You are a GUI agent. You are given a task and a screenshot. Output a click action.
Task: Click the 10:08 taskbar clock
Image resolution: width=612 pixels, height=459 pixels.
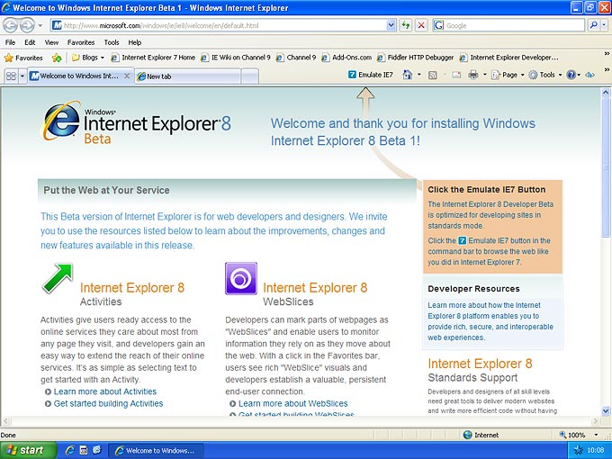pyautogui.click(x=596, y=450)
